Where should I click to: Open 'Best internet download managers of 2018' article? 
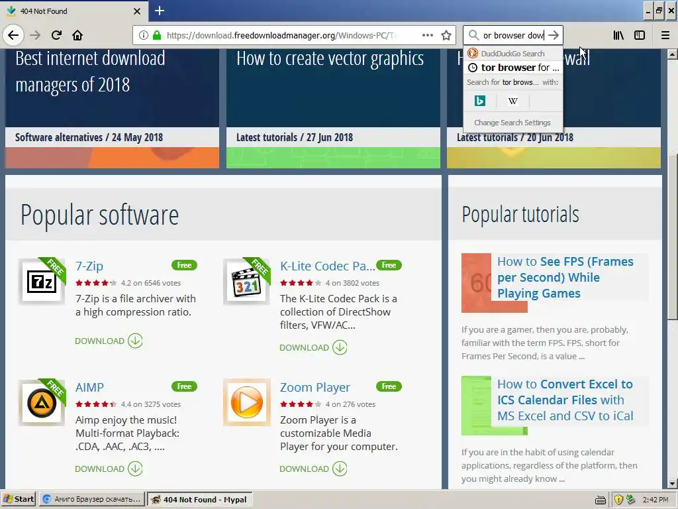90,72
